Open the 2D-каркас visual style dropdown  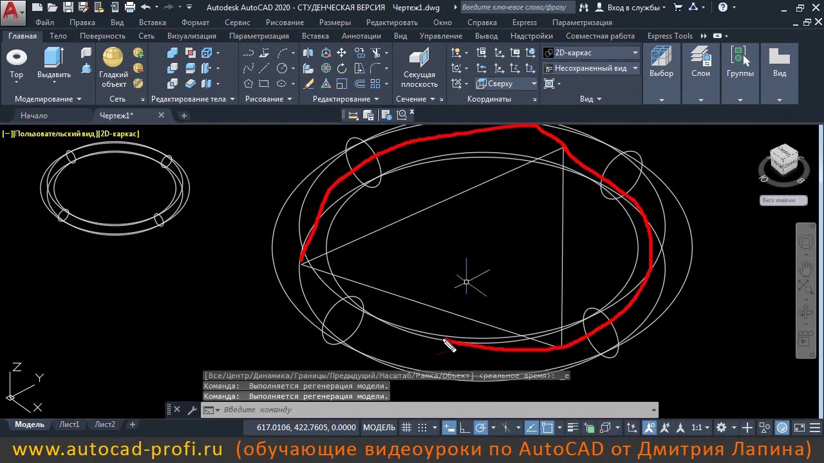(590, 53)
